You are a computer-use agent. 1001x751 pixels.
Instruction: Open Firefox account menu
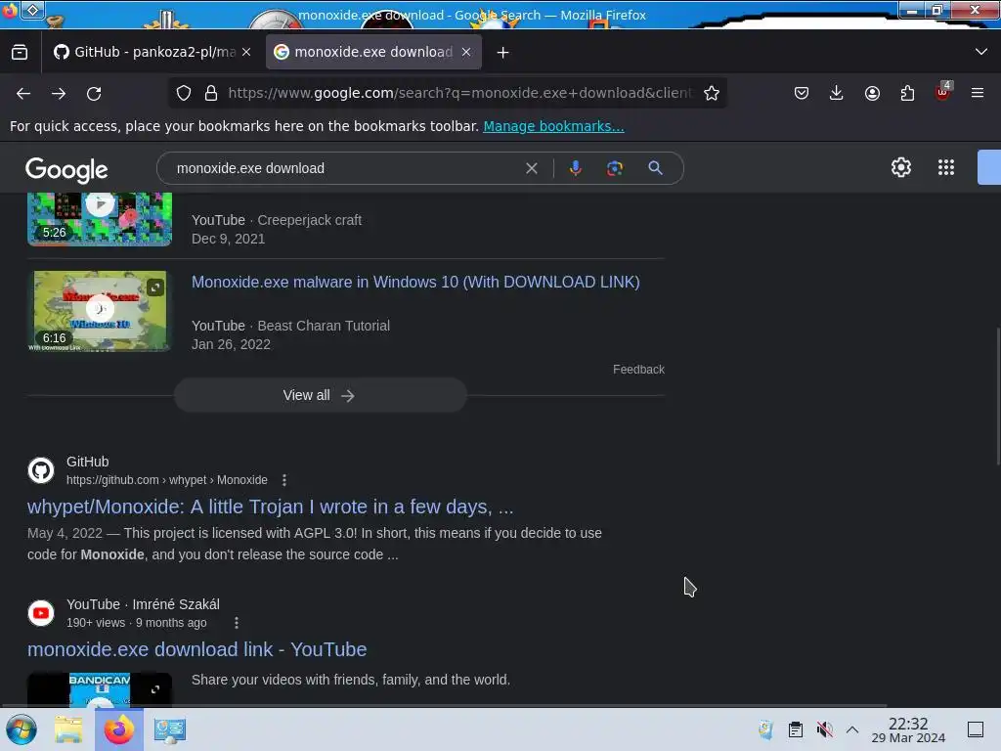click(x=872, y=93)
